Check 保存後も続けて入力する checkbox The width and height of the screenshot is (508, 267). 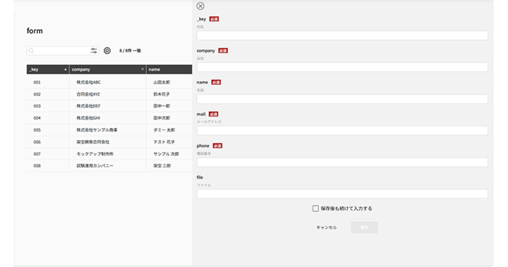[x=315, y=208]
